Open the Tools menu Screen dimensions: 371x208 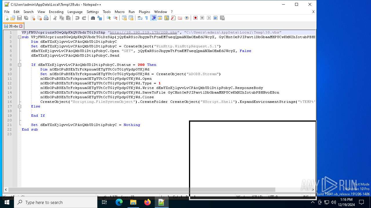[x=107, y=12]
